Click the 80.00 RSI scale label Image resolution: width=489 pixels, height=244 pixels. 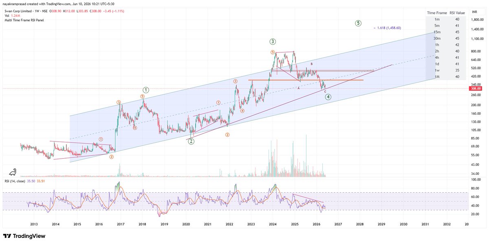click(x=476, y=188)
